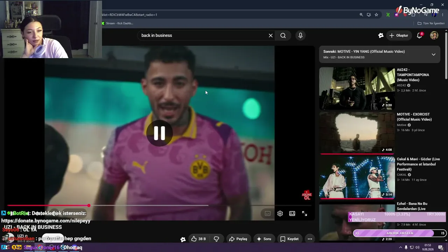Click the Kaydet save button
The image size is (448, 252).
click(289, 239)
